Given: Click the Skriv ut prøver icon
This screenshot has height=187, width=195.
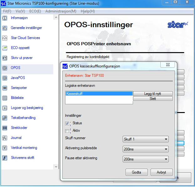Looking at the screenshot, I should (5, 58).
